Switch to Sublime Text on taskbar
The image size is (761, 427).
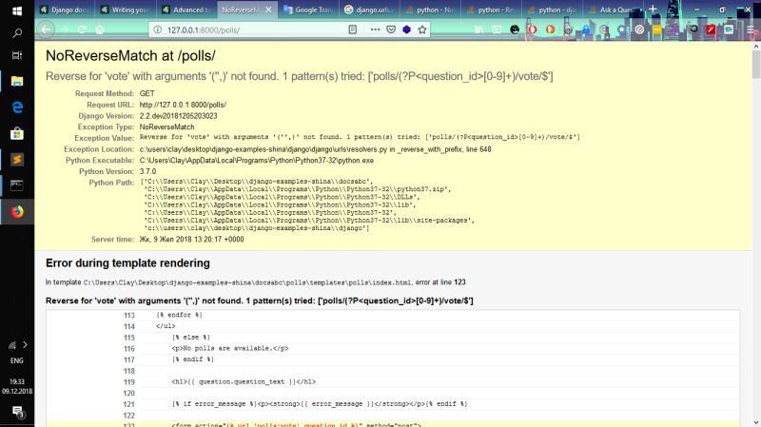17,160
